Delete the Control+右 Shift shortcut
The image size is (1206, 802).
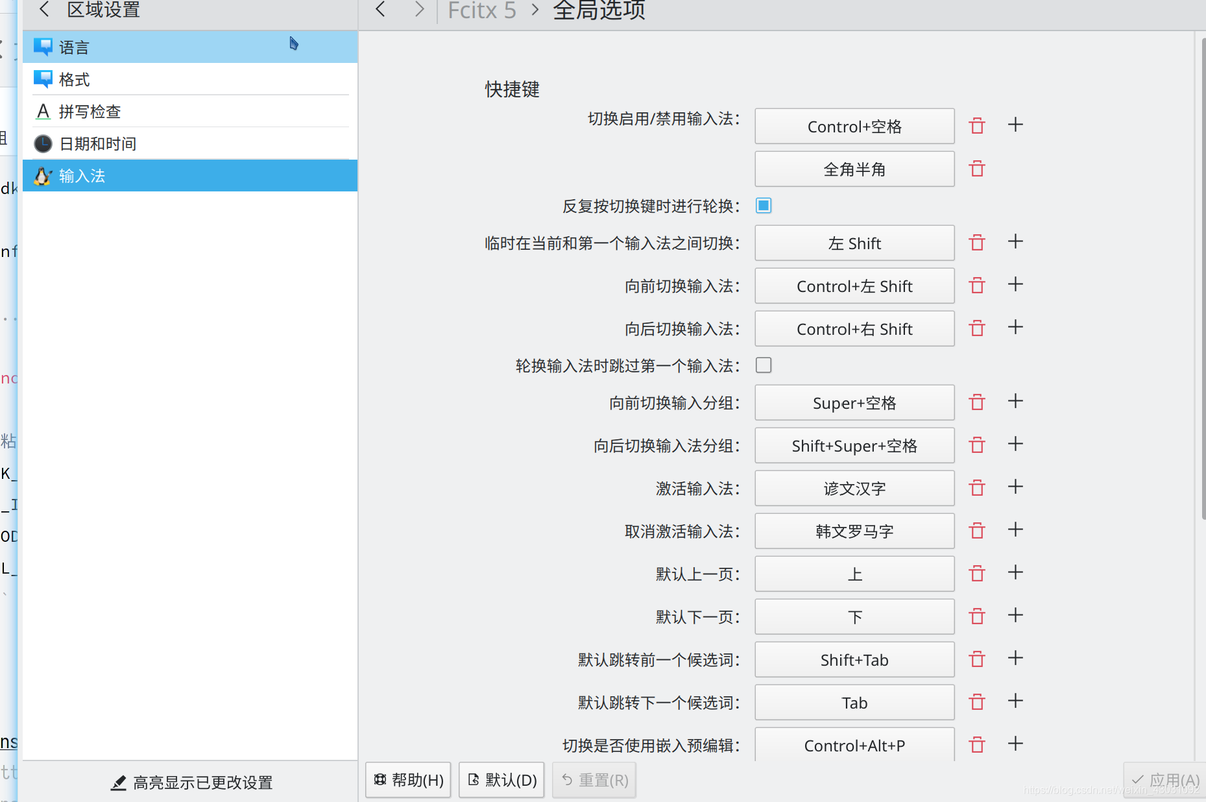pos(977,328)
